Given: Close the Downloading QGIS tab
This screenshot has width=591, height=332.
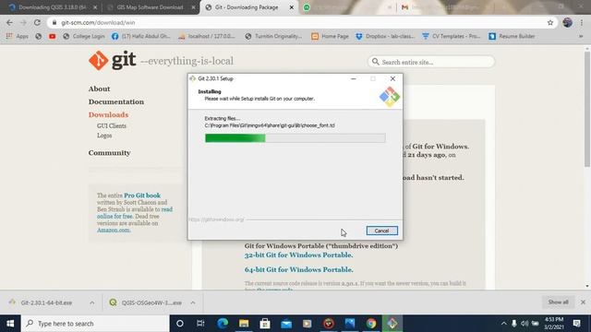Looking at the screenshot, I should [x=95, y=7].
